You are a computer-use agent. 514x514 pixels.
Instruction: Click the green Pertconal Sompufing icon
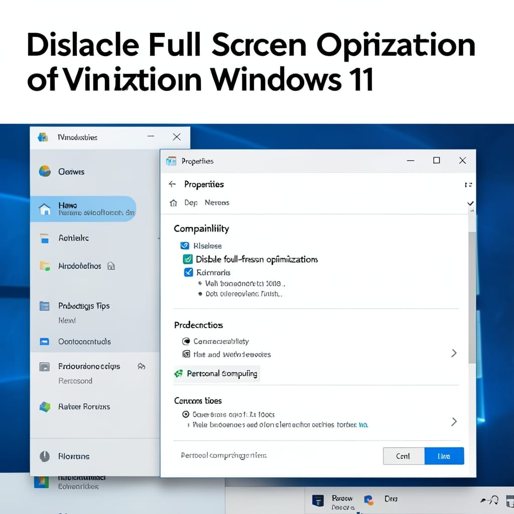[x=179, y=373]
